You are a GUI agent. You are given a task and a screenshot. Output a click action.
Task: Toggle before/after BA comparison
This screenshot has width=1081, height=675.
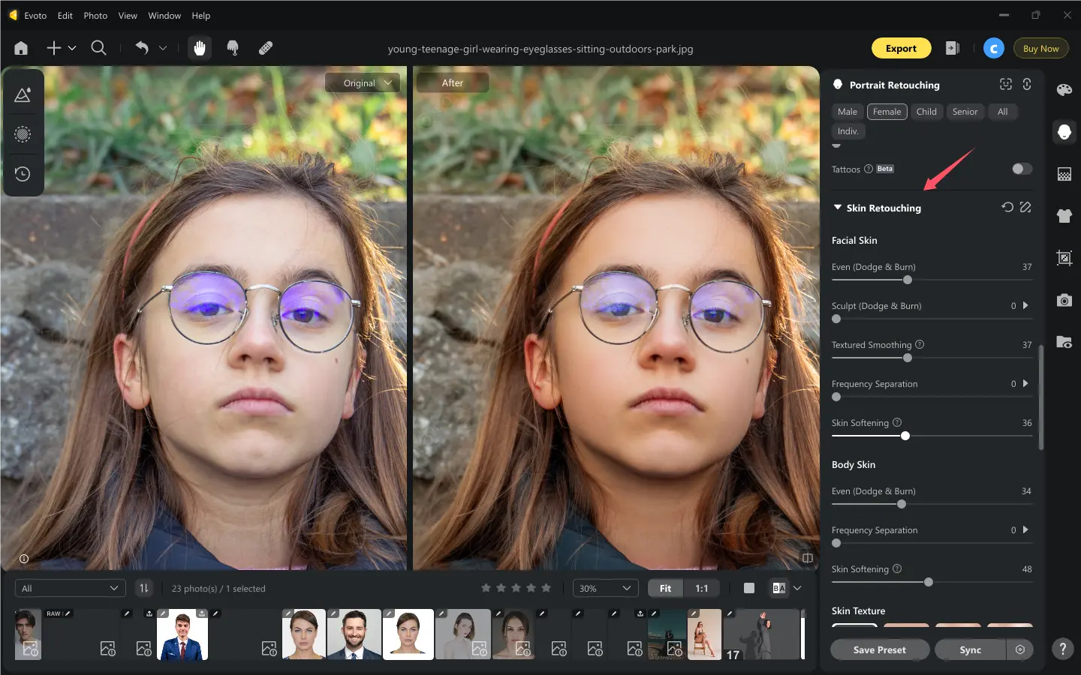tap(779, 588)
